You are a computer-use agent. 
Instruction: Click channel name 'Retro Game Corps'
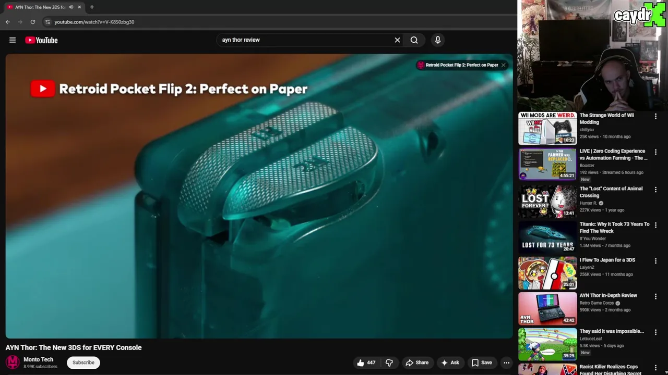point(597,303)
